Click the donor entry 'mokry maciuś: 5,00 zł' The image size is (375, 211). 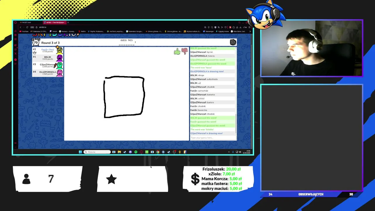coord(221,188)
